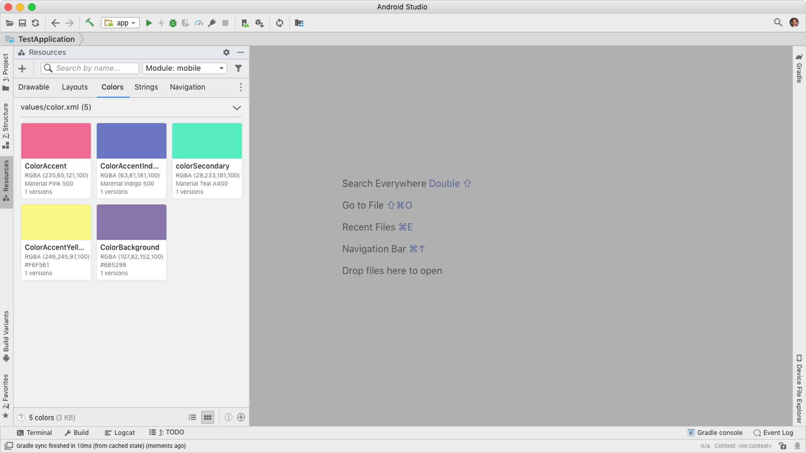This screenshot has width=806, height=453.
Task: Select the indigo ColorAccentInd... swatch
Action: pos(131,141)
